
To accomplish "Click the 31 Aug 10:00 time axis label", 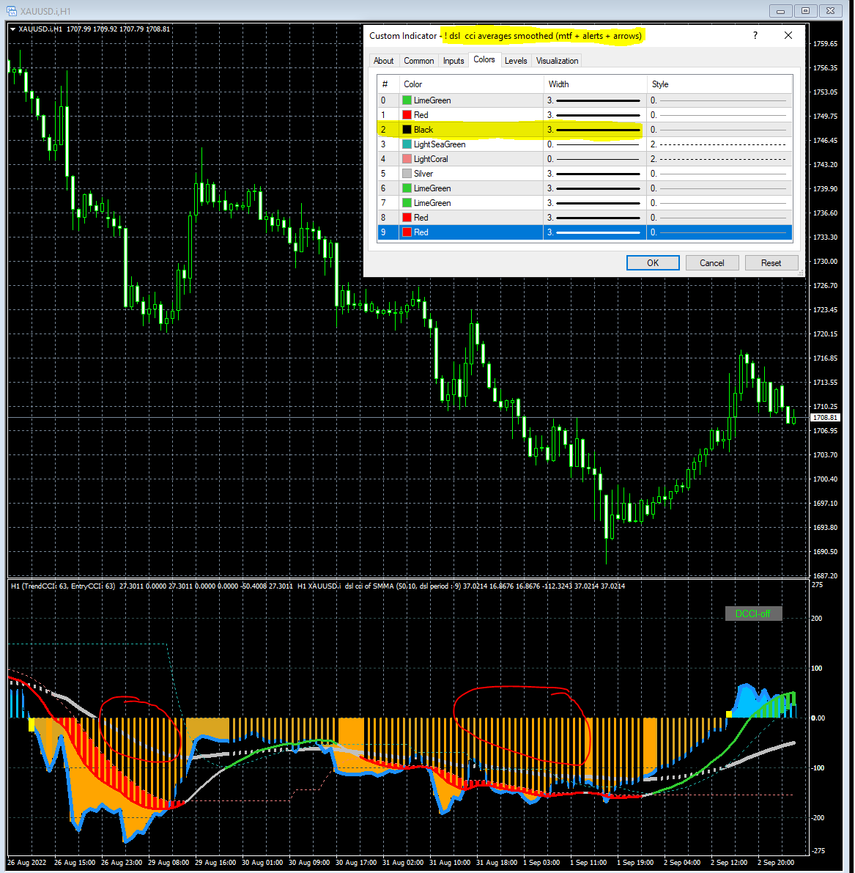I will point(450,863).
